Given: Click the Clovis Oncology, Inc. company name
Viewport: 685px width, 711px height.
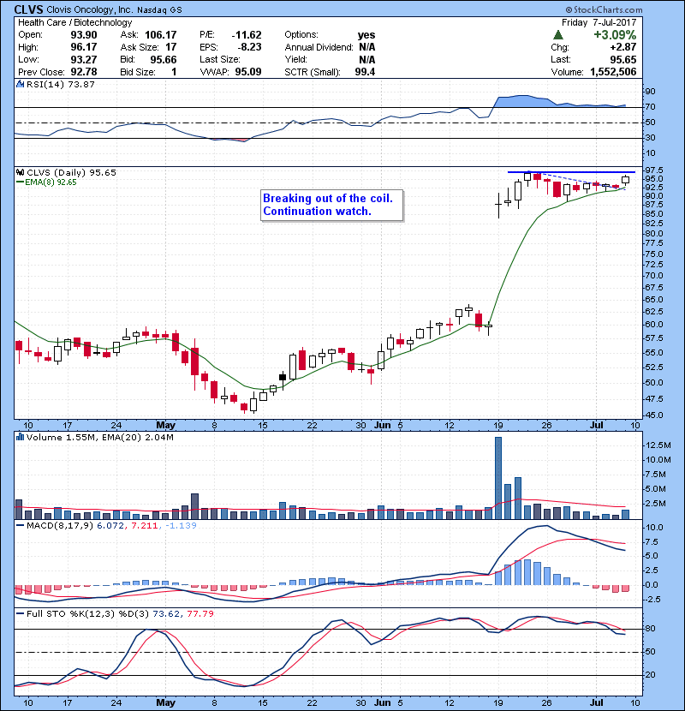Looking at the screenshot, I should coord(90,9).
